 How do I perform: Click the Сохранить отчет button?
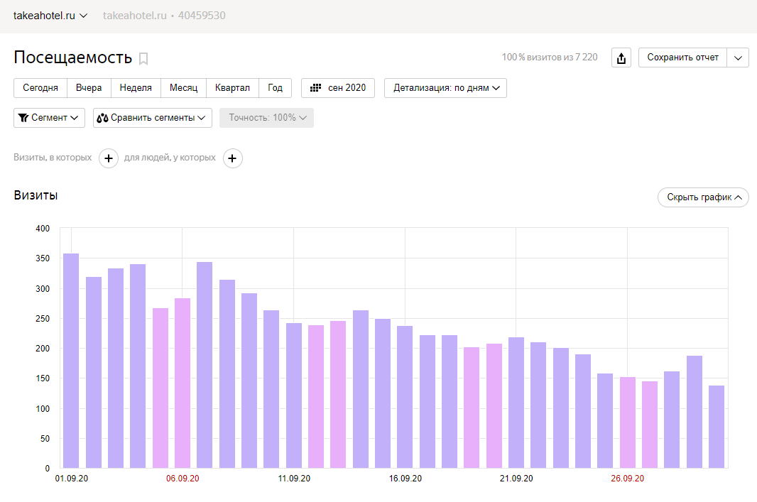pos(682,58)
